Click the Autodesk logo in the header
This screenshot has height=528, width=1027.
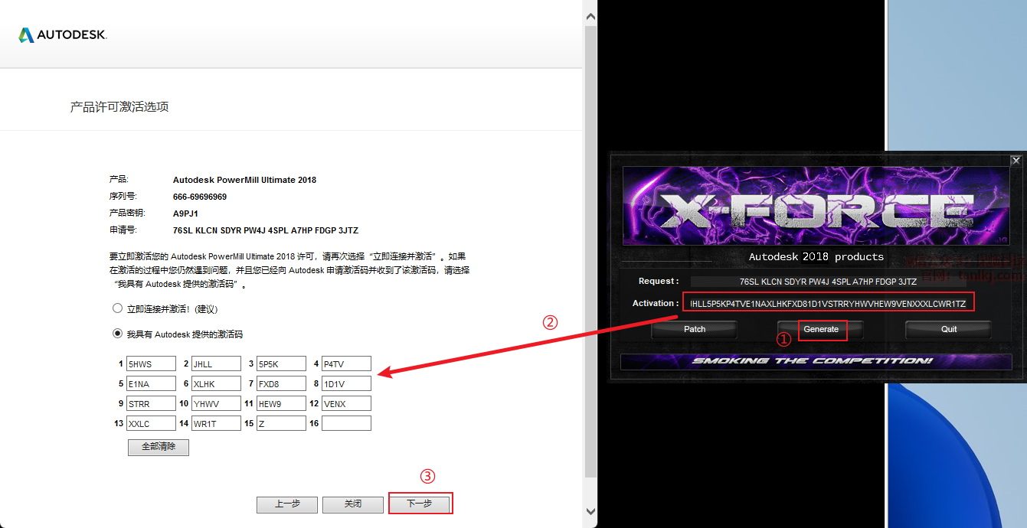63,35
